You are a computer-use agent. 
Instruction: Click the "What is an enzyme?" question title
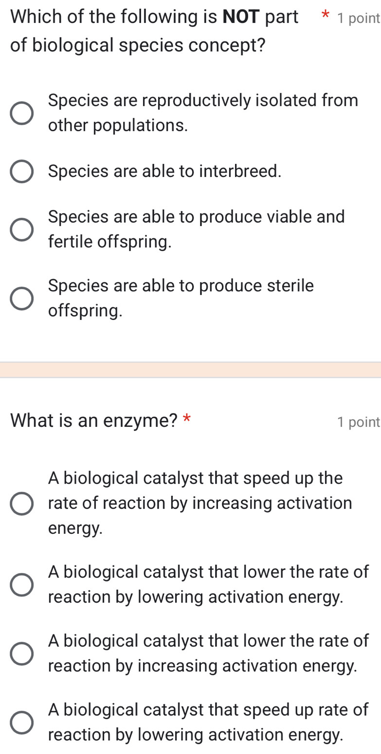[x=94, y=420]
